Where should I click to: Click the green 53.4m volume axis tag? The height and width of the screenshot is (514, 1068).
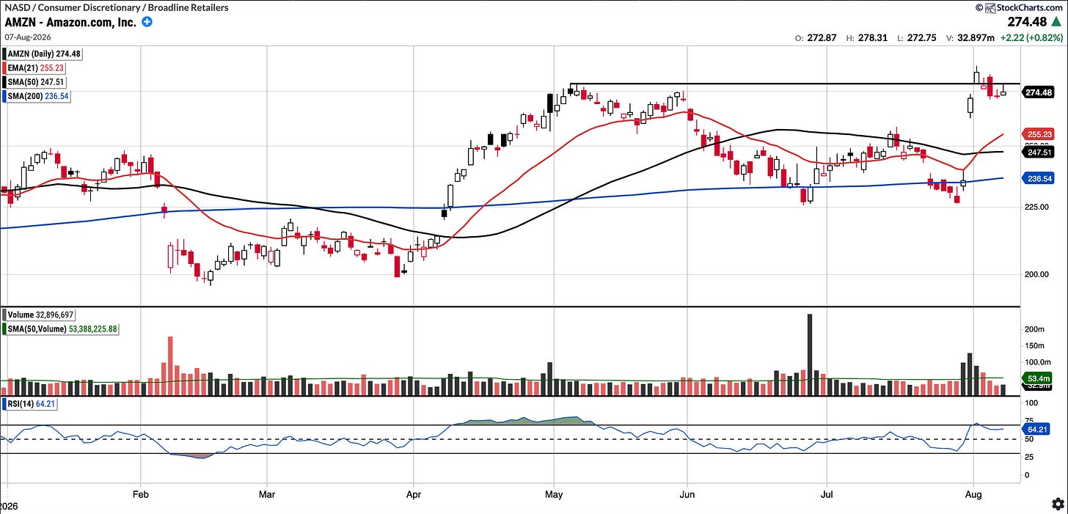click(x=1036, y=378)
